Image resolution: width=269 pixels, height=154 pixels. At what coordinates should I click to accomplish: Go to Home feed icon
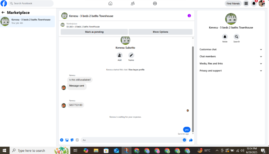point(110,3)
